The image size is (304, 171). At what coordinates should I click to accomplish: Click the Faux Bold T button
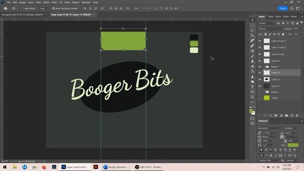coord(261,150)
